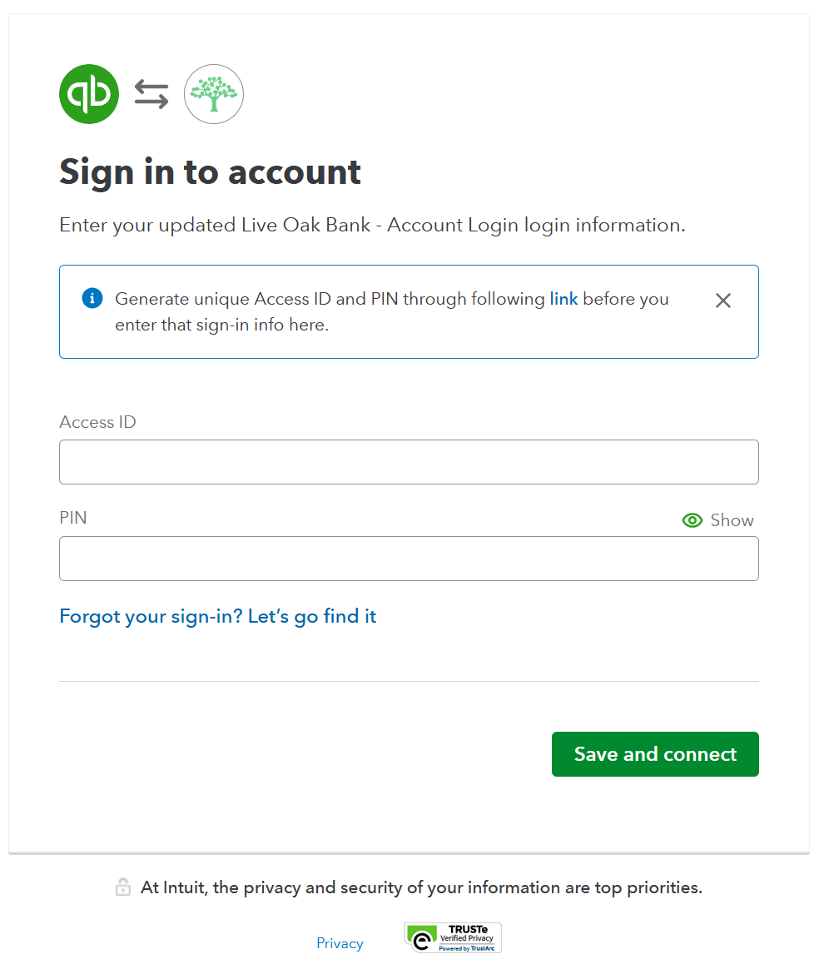Open the Privacy link at the bottom
819x969 pixels.
(340, 943)
